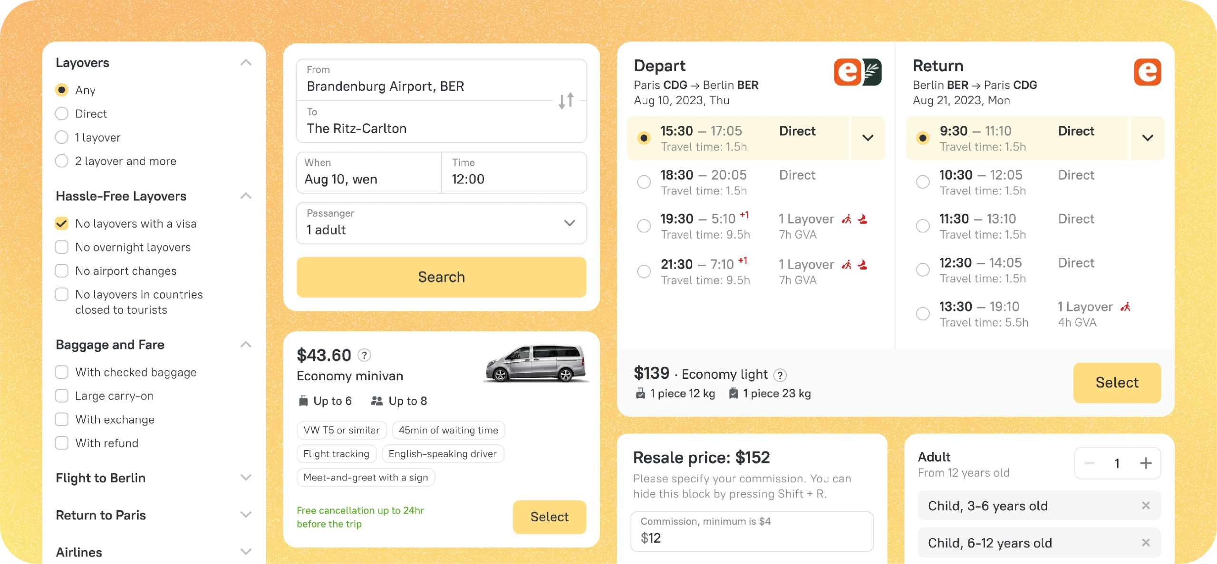
Task: Choose the 18:30 – 20:05 departure flight
Action: [644, 182]
